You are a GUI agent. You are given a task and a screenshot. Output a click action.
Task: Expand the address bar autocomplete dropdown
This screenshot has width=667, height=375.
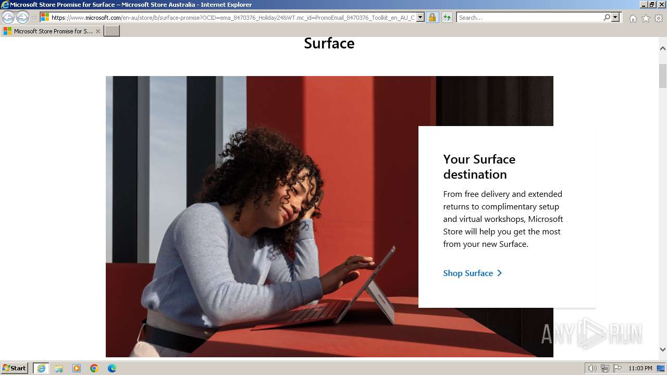421,18
